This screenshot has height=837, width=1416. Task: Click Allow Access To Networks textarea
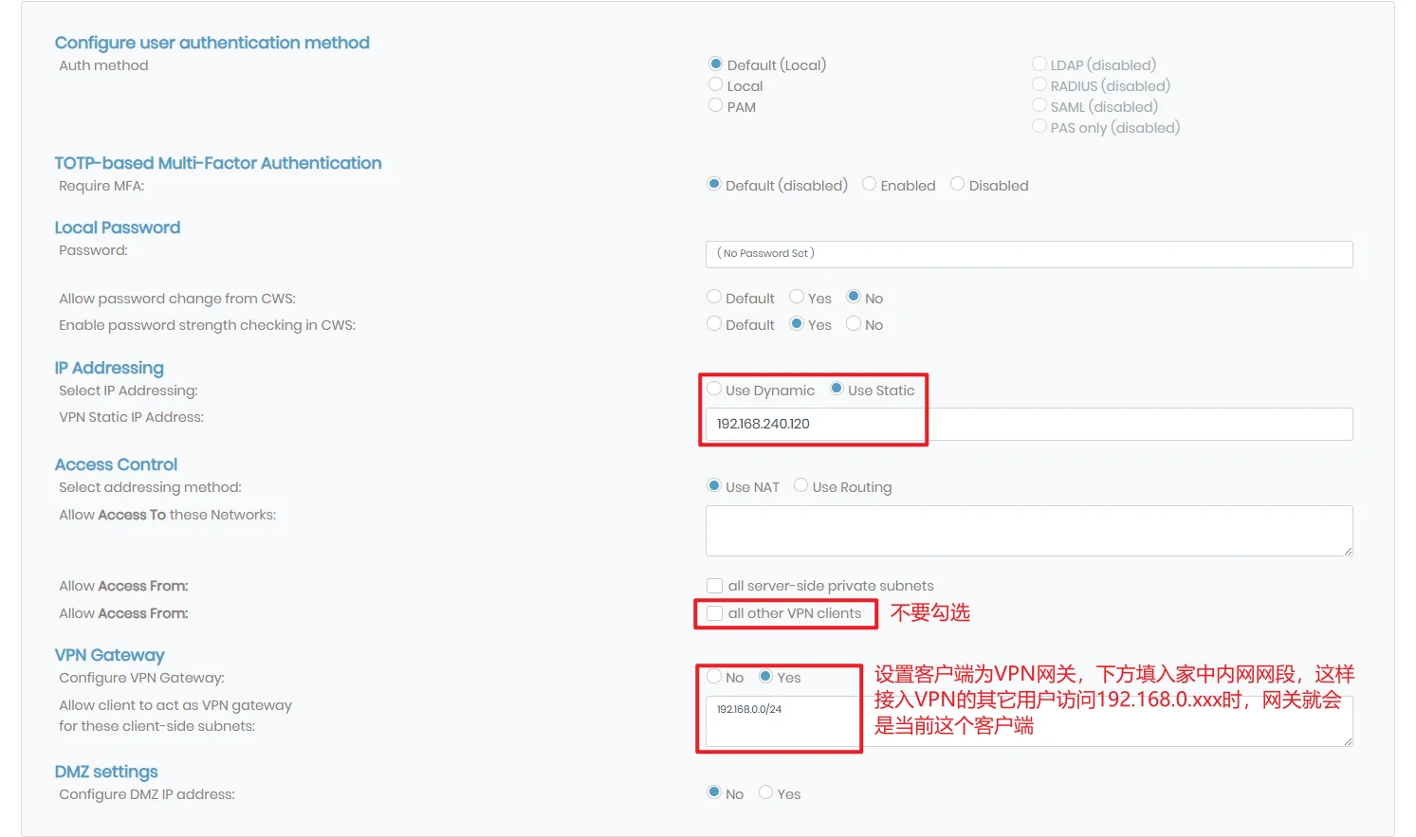tap(1029, 531)
